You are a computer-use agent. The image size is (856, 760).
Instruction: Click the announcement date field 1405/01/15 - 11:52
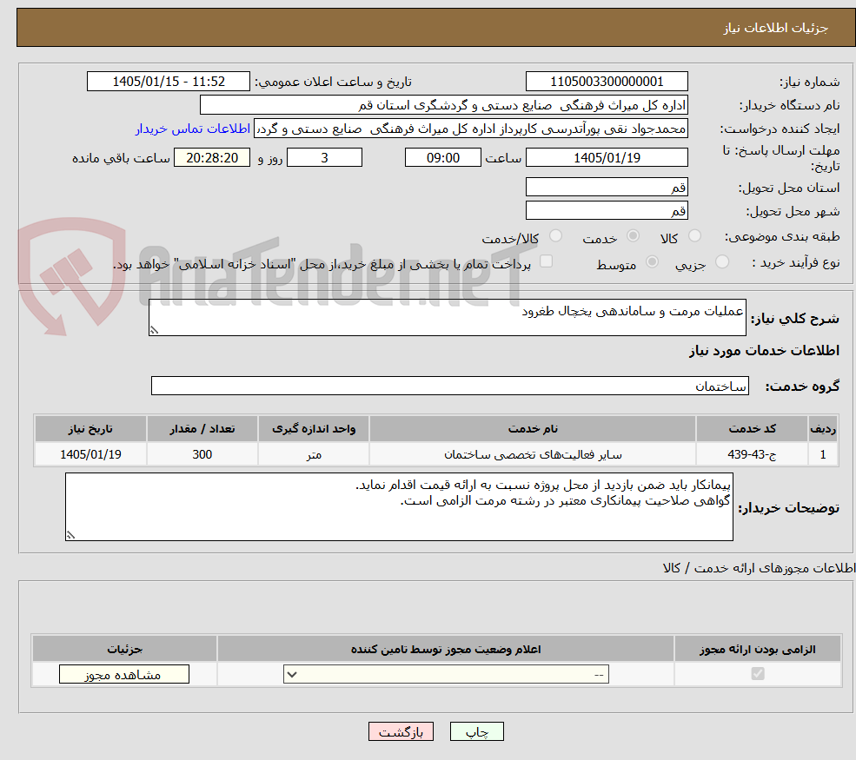coord(168,82)
